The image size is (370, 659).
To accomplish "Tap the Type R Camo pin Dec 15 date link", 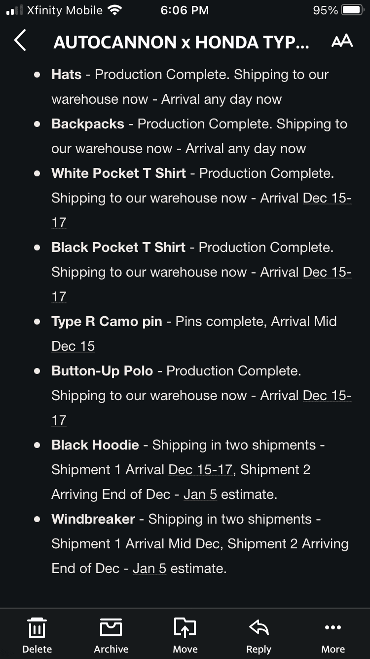I will click(73, 346).
